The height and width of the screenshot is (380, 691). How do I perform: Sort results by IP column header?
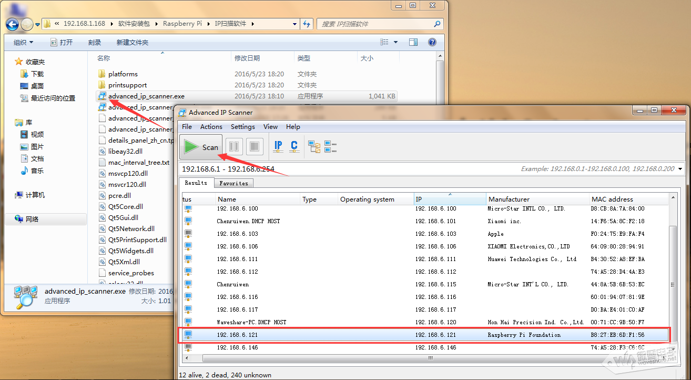[x=450, y=199]
